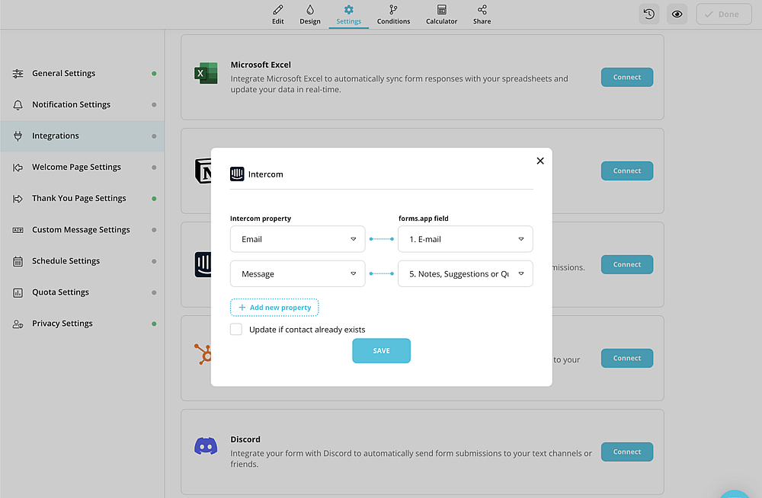The height and width of the screenshot is (498, 762).
Task: Connect the Microsoft Excel integration
Action: pos(627,77)
